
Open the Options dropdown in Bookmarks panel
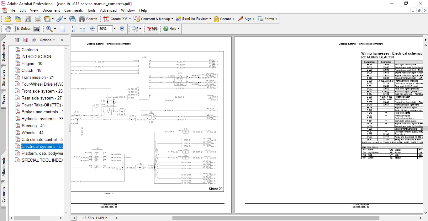point(47,40)
